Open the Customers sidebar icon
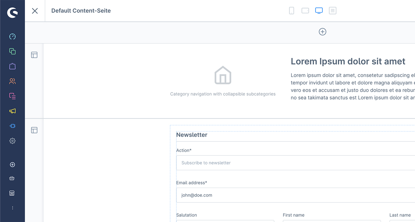 click(x=12, y=81)
